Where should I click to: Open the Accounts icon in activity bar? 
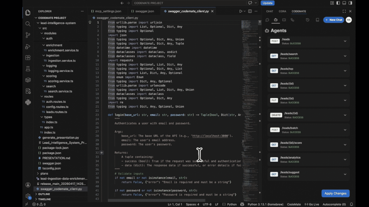(28, 185)
